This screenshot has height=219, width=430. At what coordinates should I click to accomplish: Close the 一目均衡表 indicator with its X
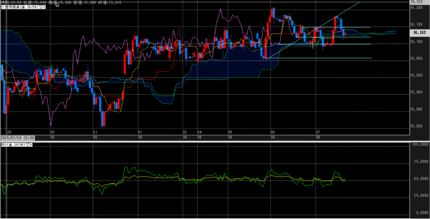pos(44,7)
